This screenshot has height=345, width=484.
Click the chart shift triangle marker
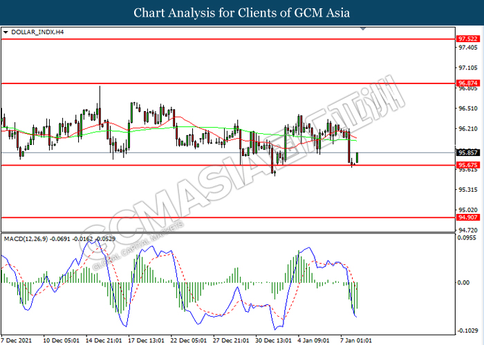click(363, 29)
